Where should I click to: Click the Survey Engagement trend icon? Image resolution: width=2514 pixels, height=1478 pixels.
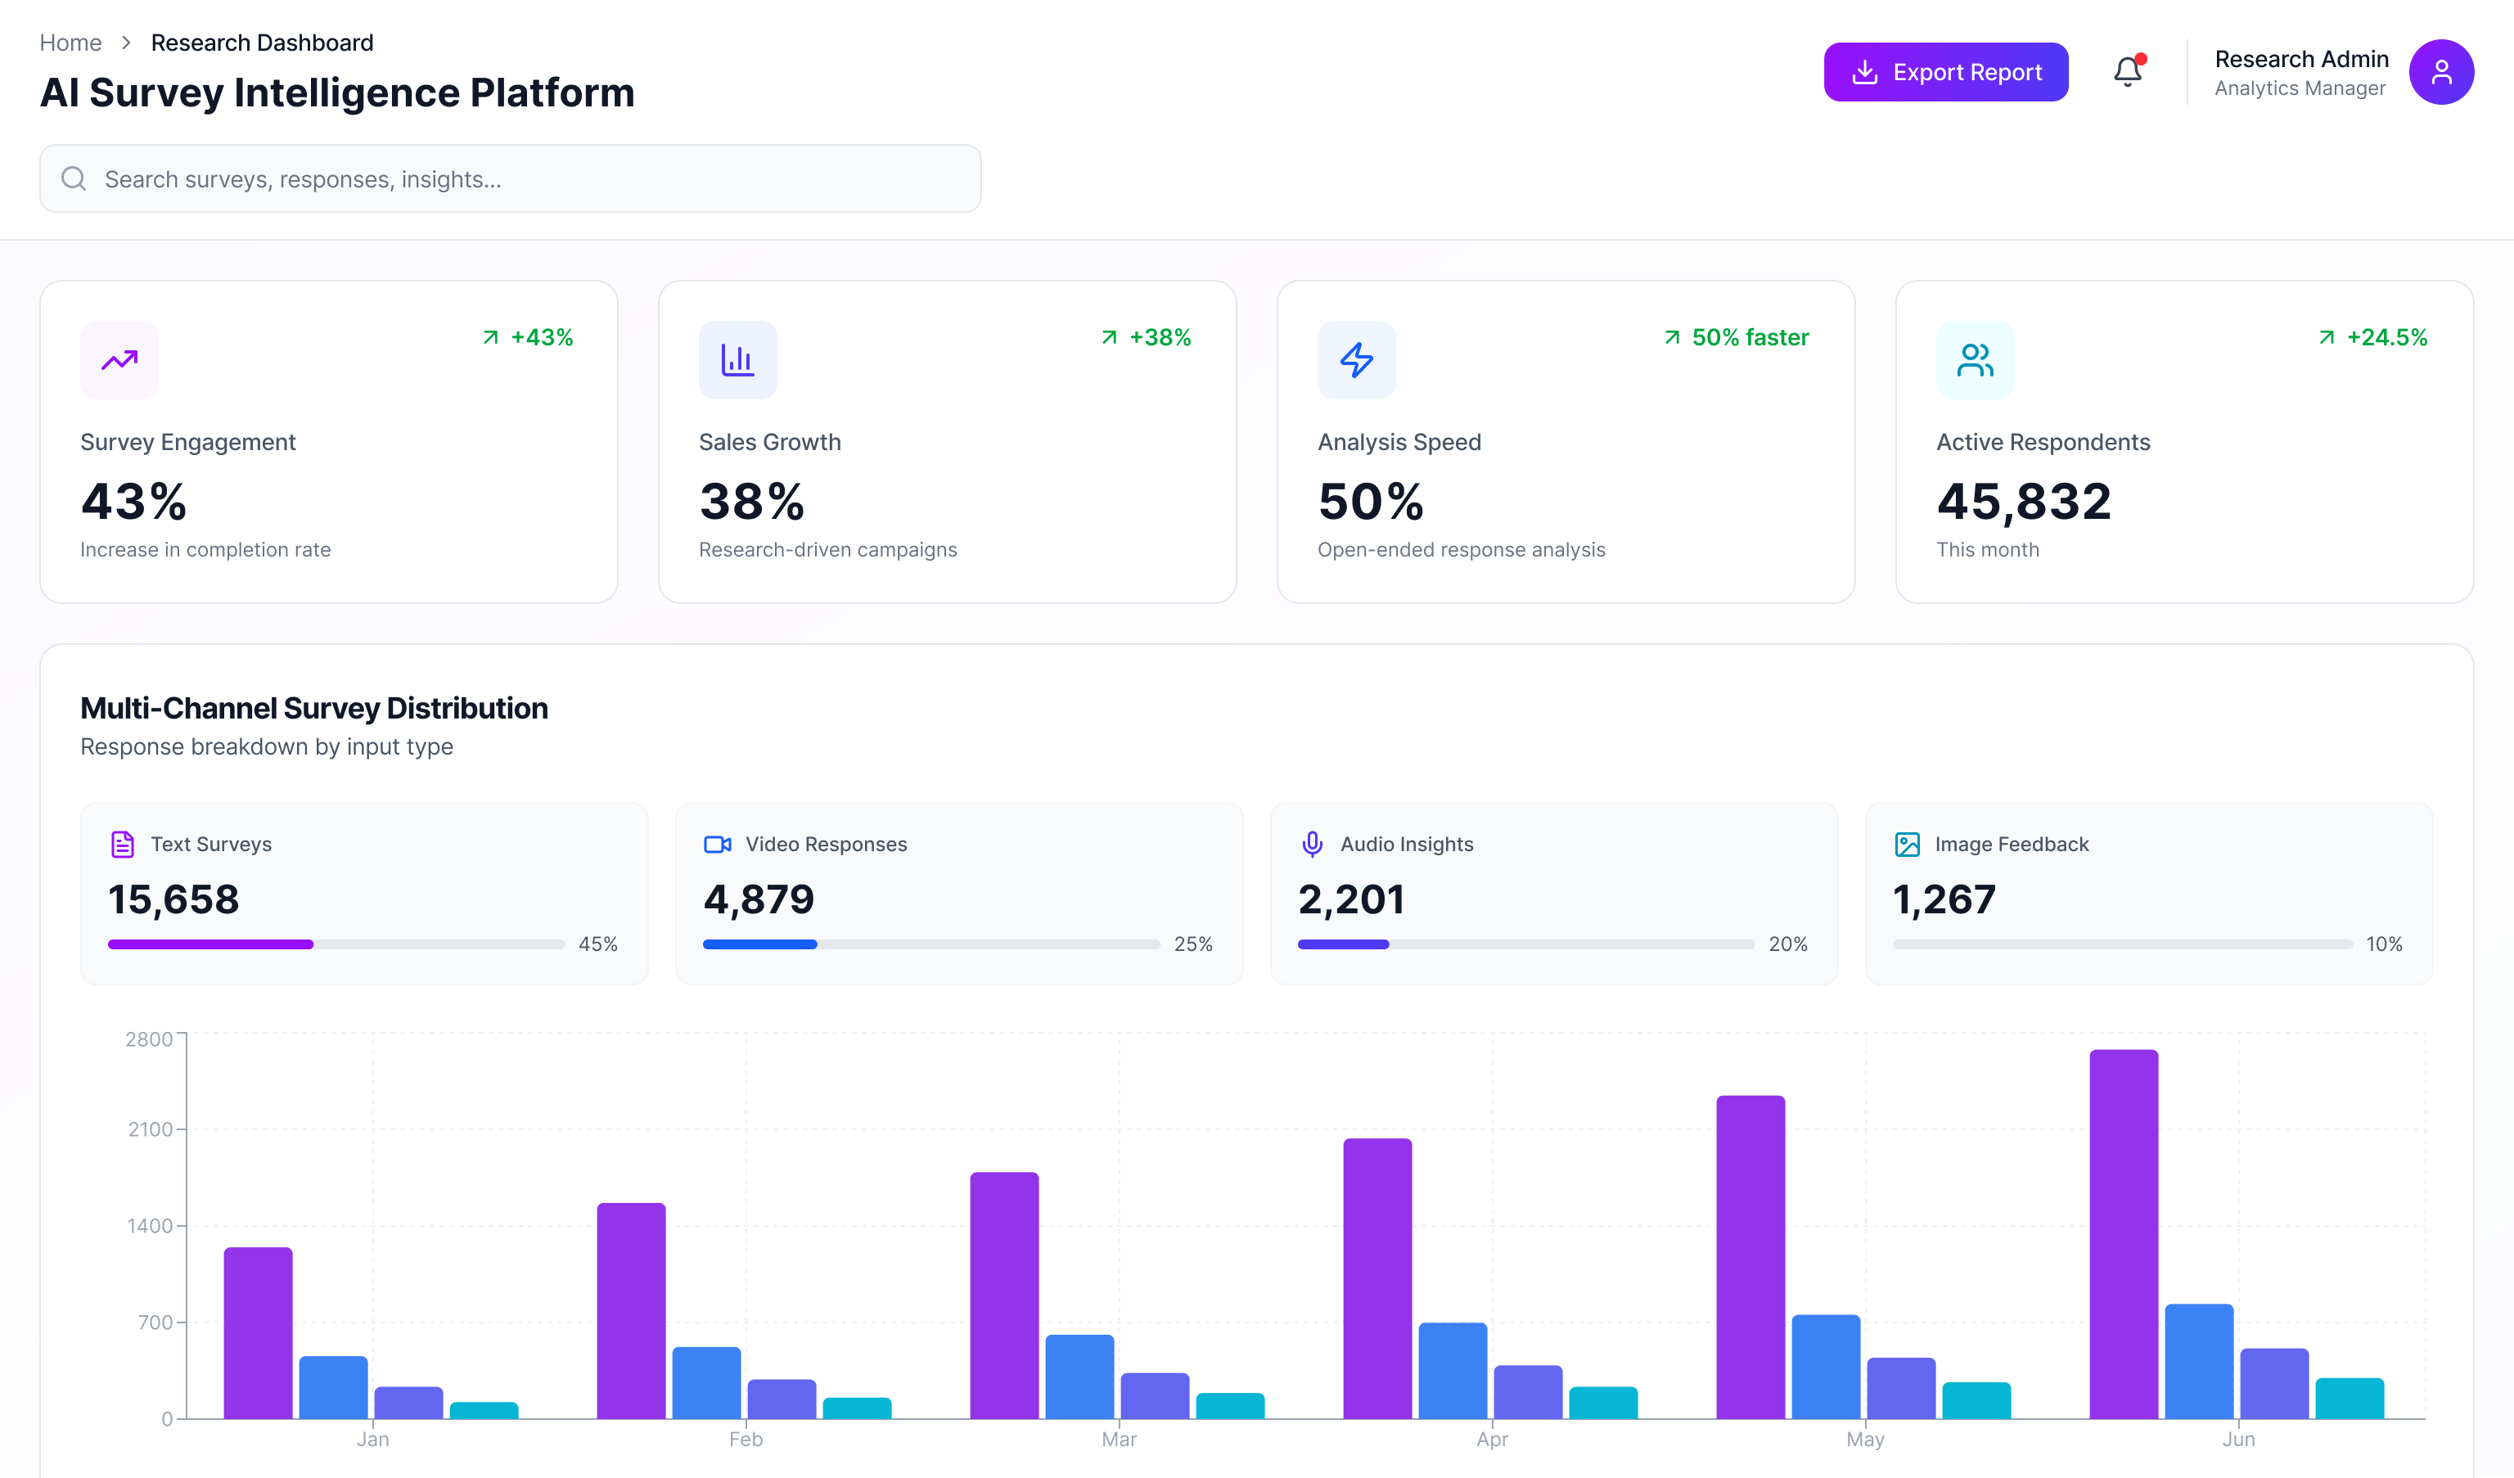click(119, 359)
